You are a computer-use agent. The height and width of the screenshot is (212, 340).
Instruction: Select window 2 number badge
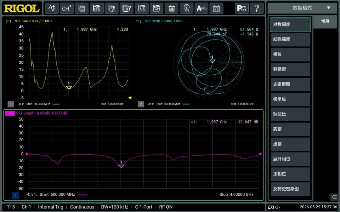[x=141, y=104]
